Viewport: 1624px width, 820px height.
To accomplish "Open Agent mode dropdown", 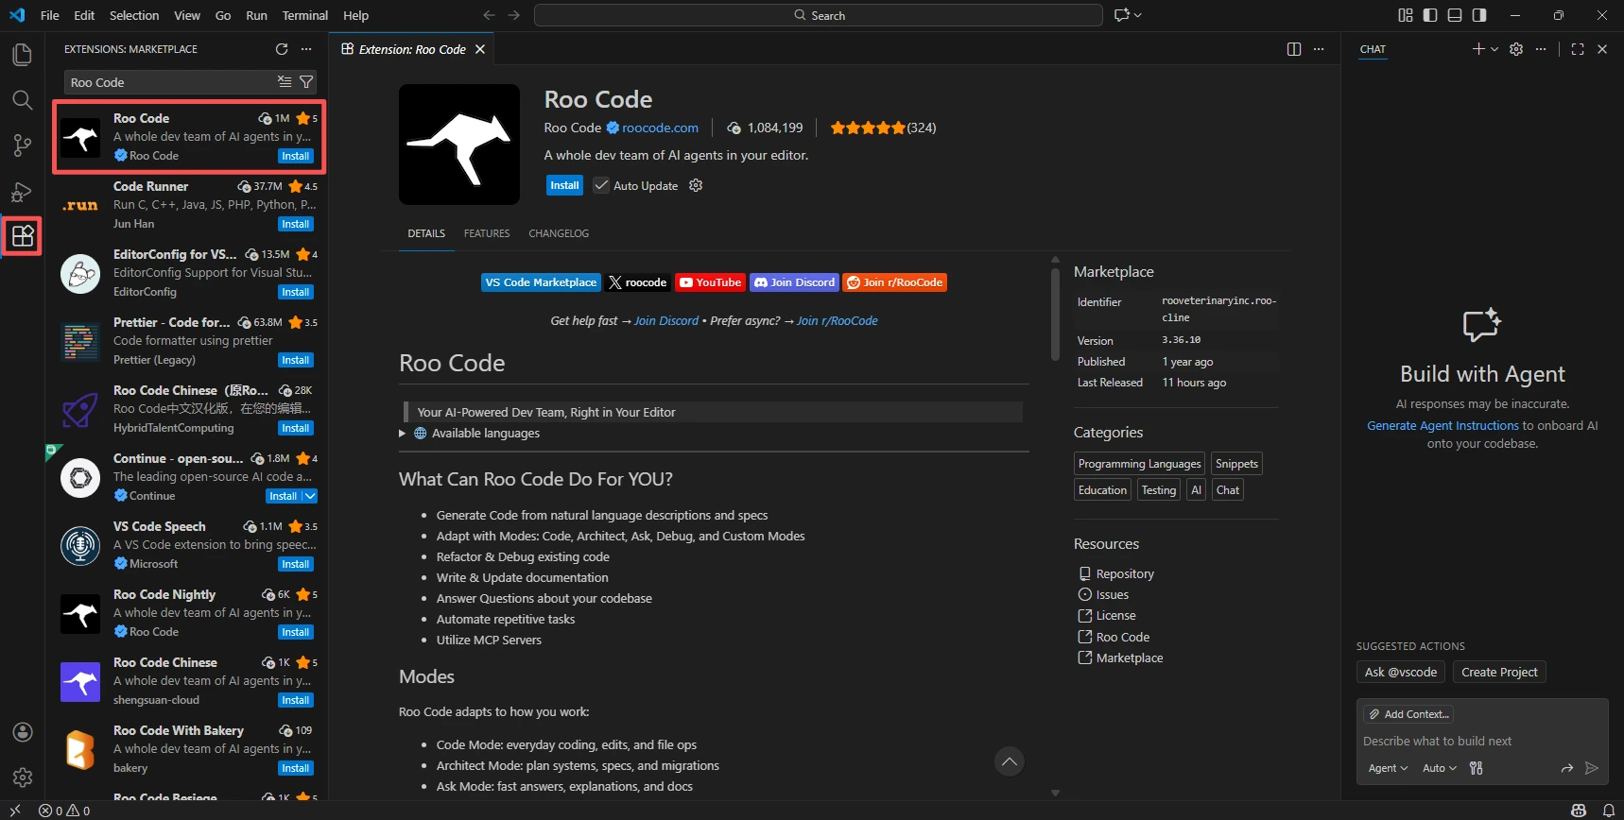I will [x=1388, y=768].
